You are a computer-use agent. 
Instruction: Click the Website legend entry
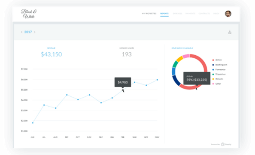point(218,79)
